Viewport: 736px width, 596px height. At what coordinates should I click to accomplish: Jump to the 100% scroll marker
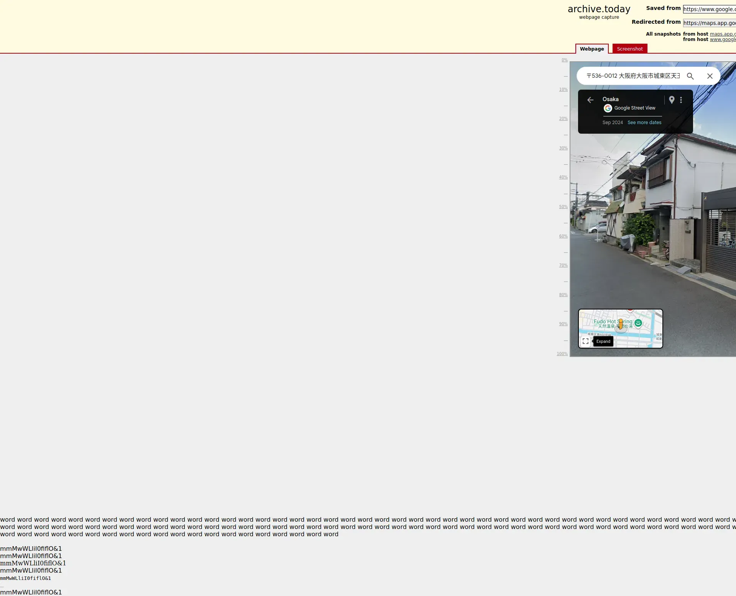(562, 354)
